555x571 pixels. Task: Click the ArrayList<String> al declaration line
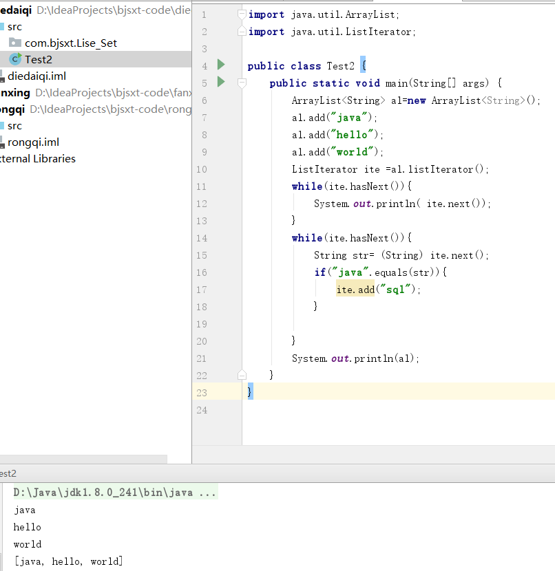pyautogui.click(x=416, y=100)
